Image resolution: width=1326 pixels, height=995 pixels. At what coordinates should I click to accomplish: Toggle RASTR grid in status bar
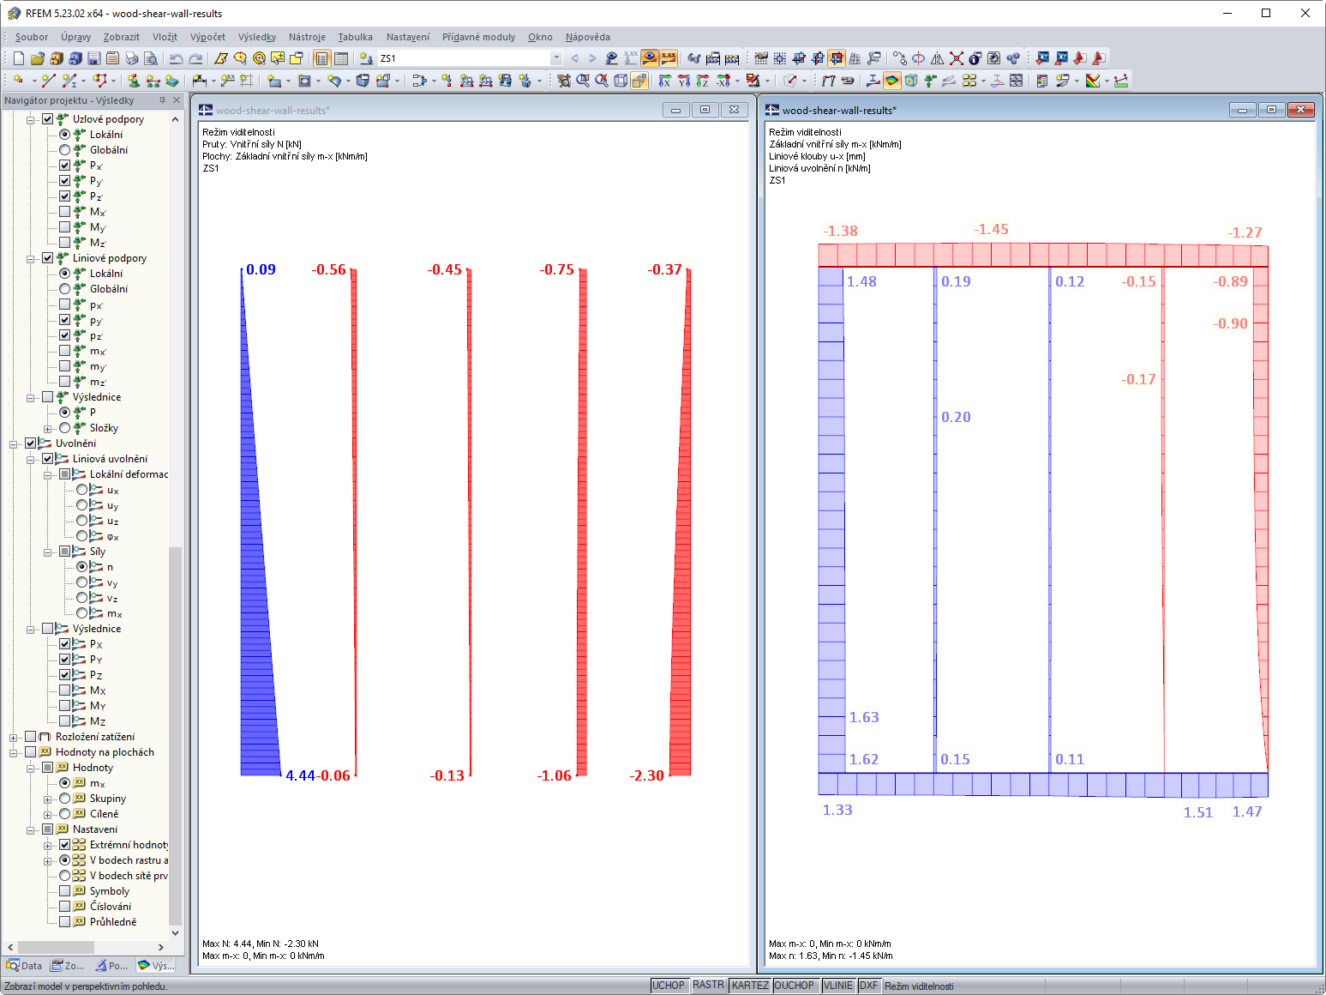click(708, 986)
